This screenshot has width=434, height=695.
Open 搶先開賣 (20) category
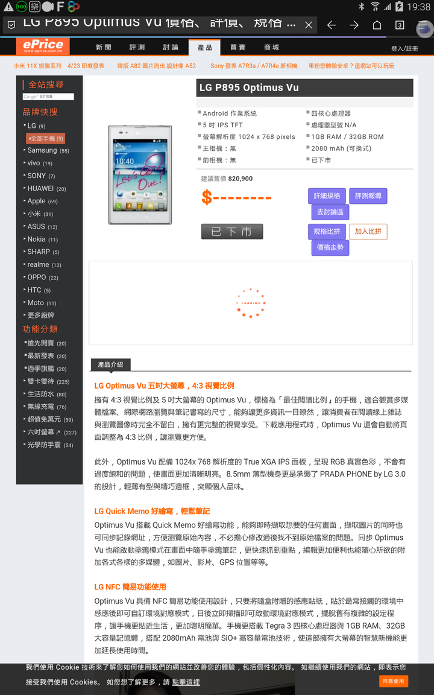coord(46,343)
